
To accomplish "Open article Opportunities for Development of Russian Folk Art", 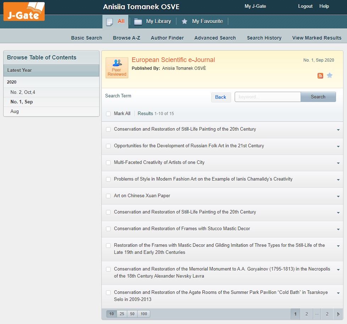I will 189,146.
